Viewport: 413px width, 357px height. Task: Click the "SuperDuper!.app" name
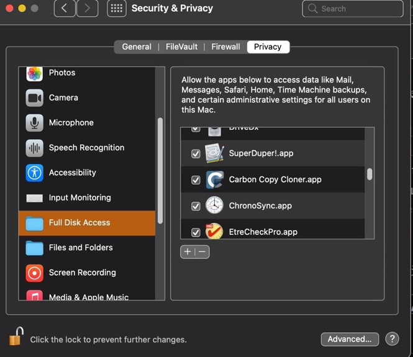261,153
